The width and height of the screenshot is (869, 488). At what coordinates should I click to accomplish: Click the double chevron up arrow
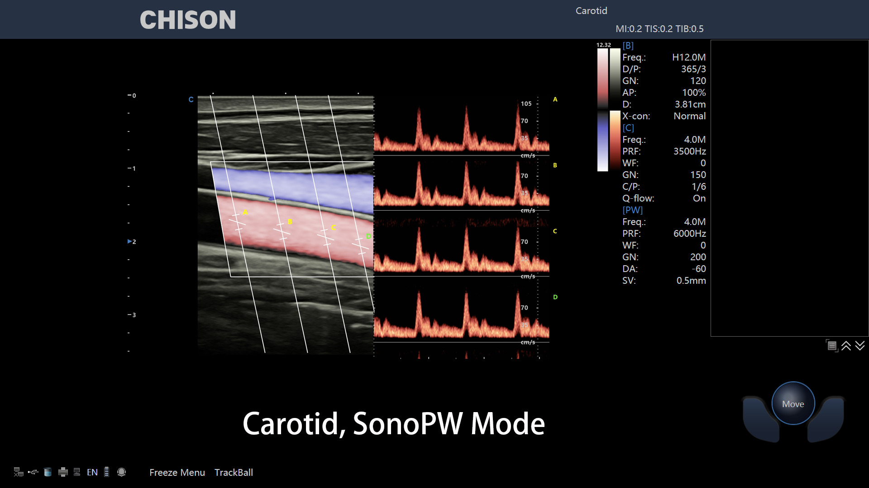(846, 346)
